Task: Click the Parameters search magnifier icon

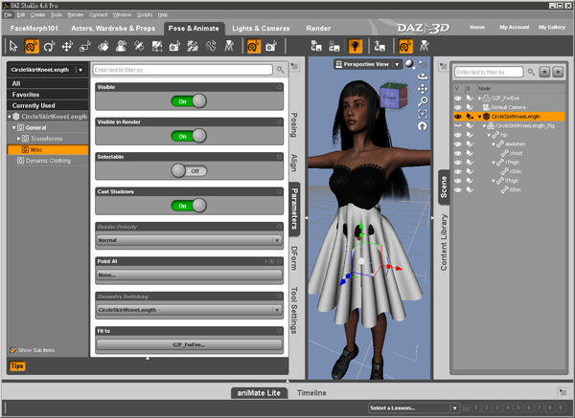Action: tap(281, 70)
